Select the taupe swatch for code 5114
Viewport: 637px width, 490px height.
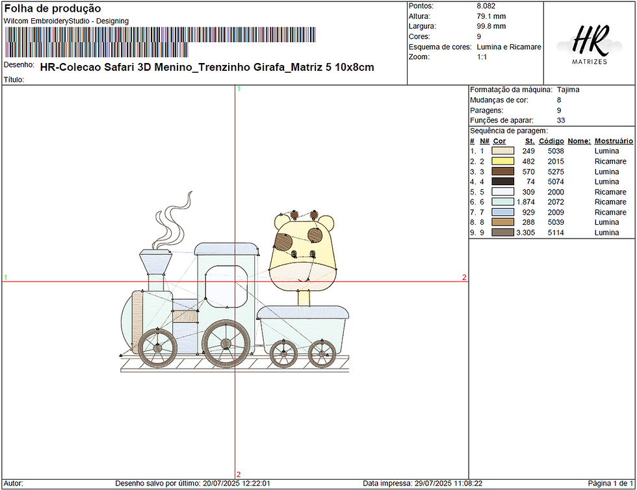tap(503, 233)
